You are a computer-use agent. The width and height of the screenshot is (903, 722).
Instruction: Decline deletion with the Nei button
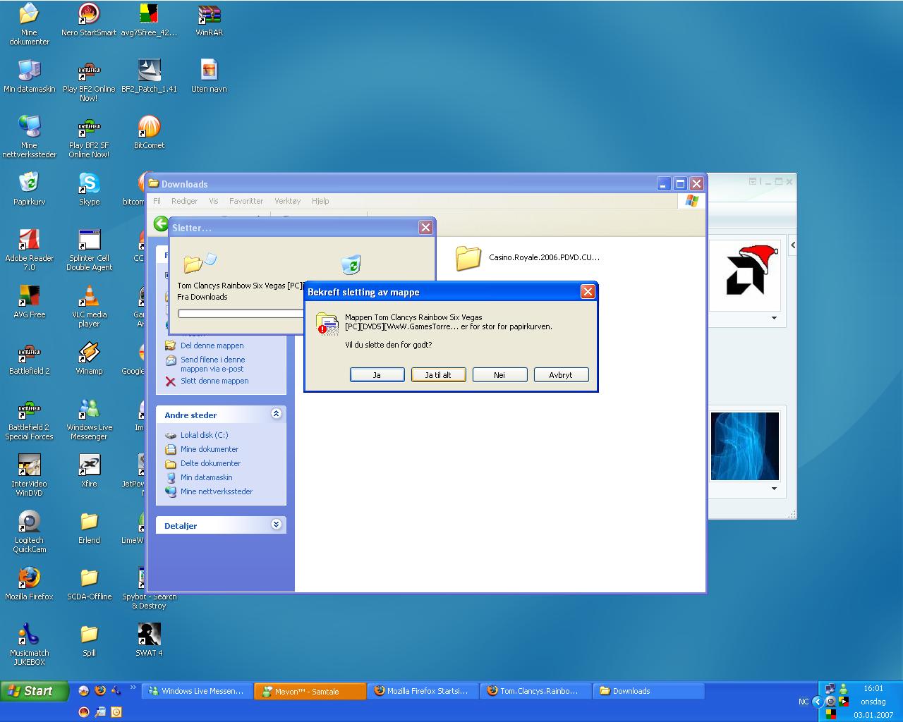click(499, 375)
